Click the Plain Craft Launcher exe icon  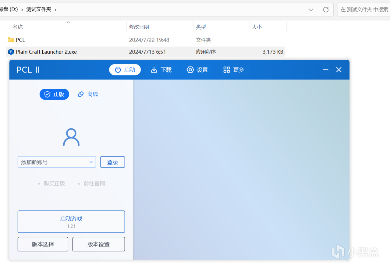pyautogui.click(x=11, y=52)
